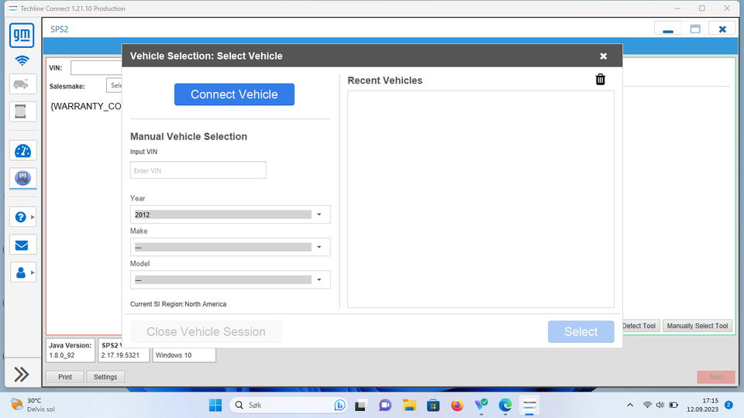
Task: Click the Current SI Region North America text
Action: [178, 304]
